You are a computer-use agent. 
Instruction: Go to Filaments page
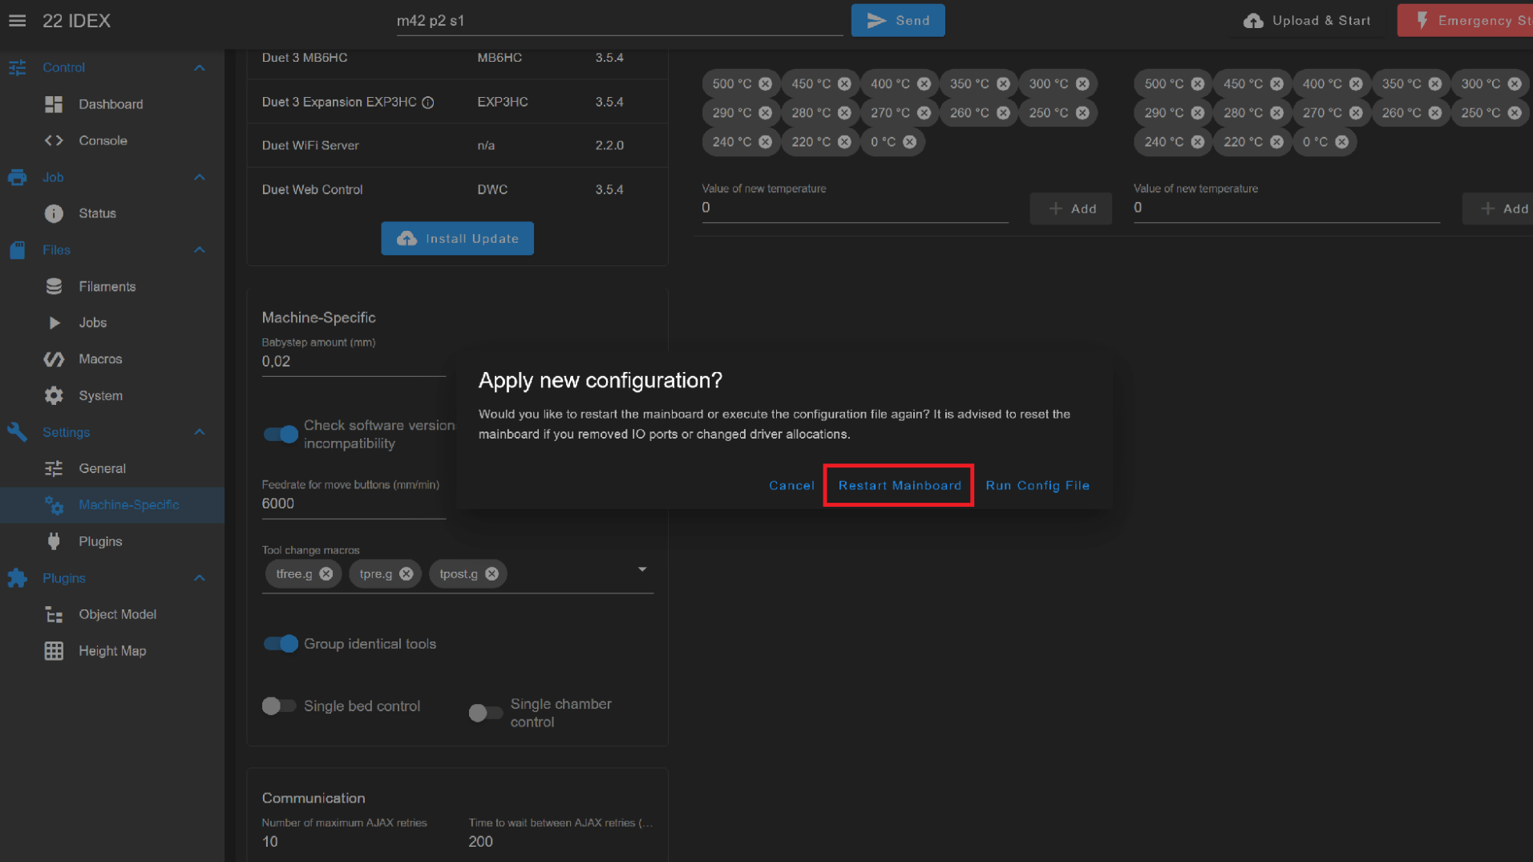click(x=112, y=286)
